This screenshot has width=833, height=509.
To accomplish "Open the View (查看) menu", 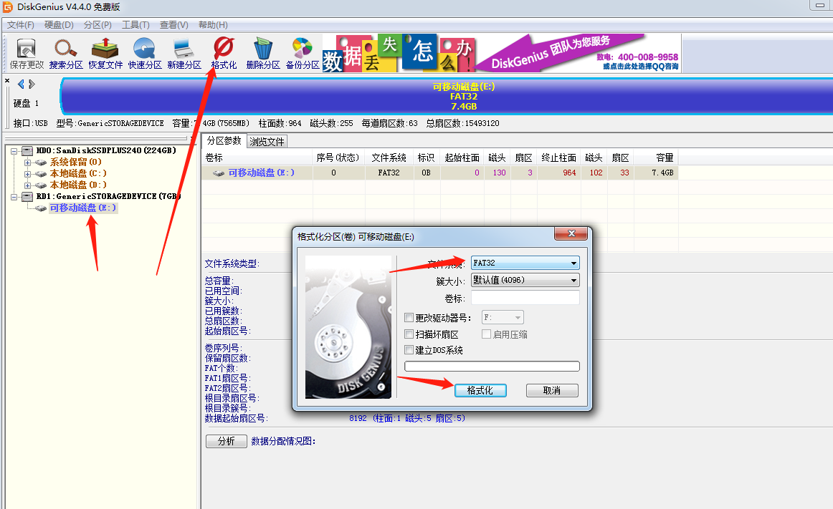I will coord(174,25).
